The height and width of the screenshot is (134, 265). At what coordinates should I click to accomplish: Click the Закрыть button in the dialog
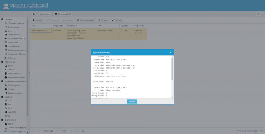(132, 101)
